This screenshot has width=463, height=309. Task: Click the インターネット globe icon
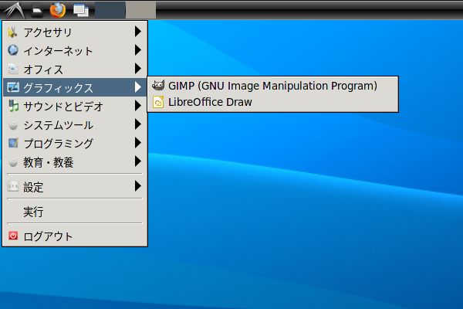13,50
